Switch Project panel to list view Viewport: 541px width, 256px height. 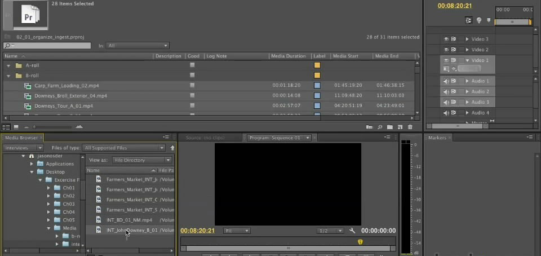(6, 127)
